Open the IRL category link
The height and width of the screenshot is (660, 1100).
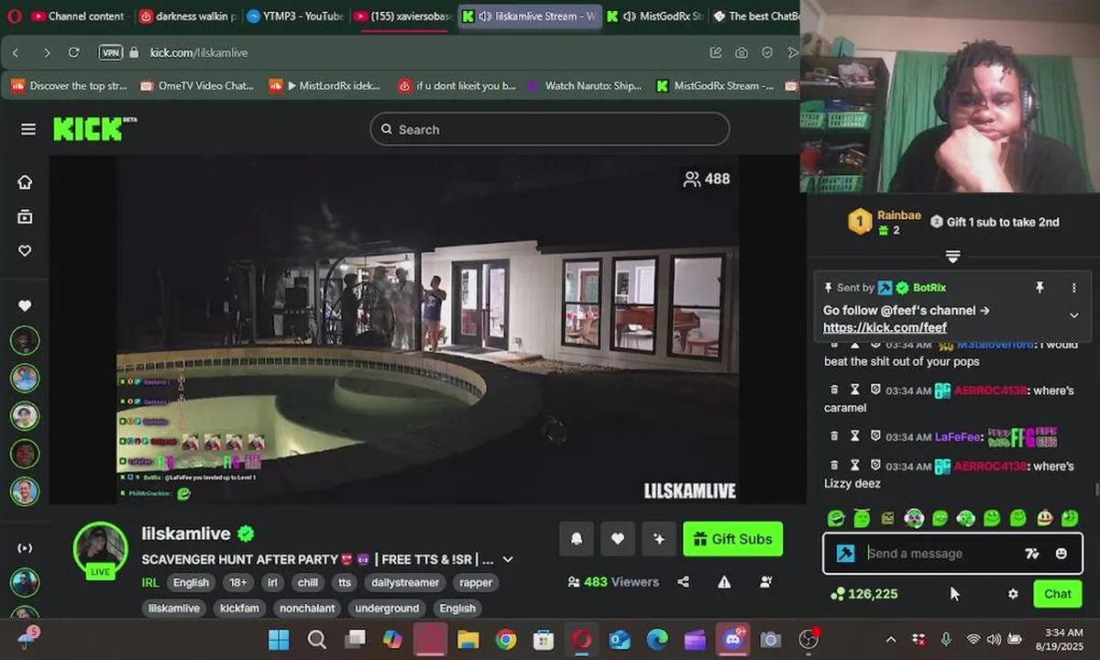point(150,582)
